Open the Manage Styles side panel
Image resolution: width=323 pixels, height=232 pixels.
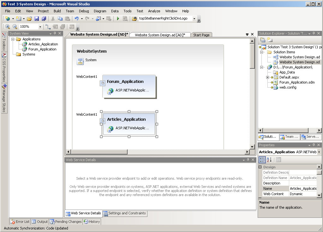pos(4,98)
